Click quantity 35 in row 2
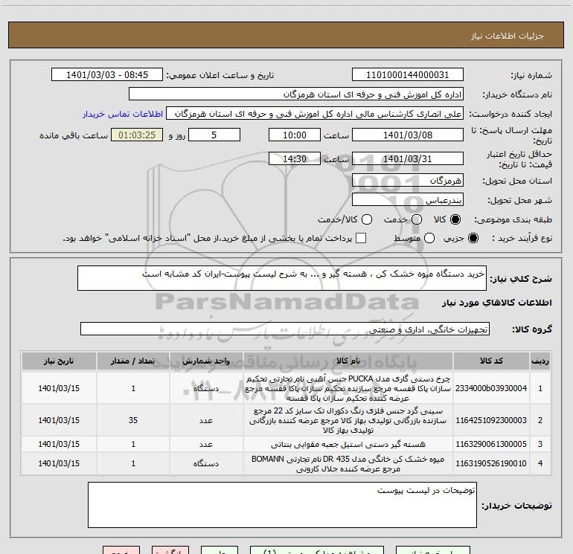The image size is (573, 554). [133, 420]
